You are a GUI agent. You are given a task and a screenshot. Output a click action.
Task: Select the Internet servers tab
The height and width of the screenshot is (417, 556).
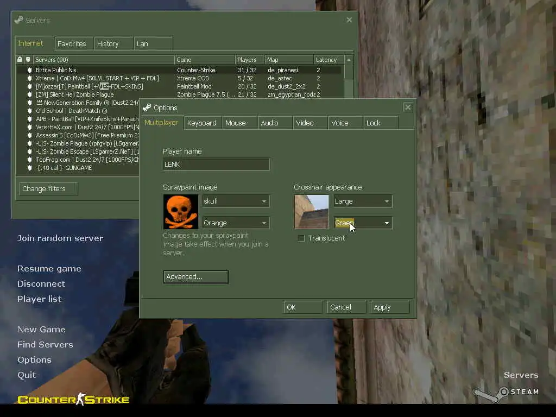point(34,43)
